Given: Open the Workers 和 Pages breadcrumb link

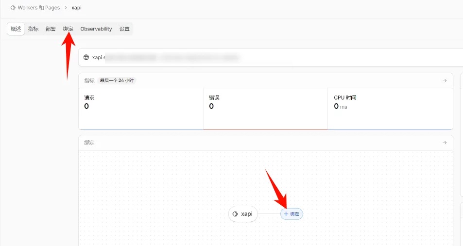Looking at the screenshot, I should pos(39,8).
